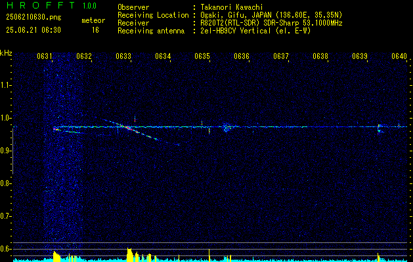Viewport: 413px width, 262px height.
Task: Click the 0638 time marker
Action: [x=320, y=56]
